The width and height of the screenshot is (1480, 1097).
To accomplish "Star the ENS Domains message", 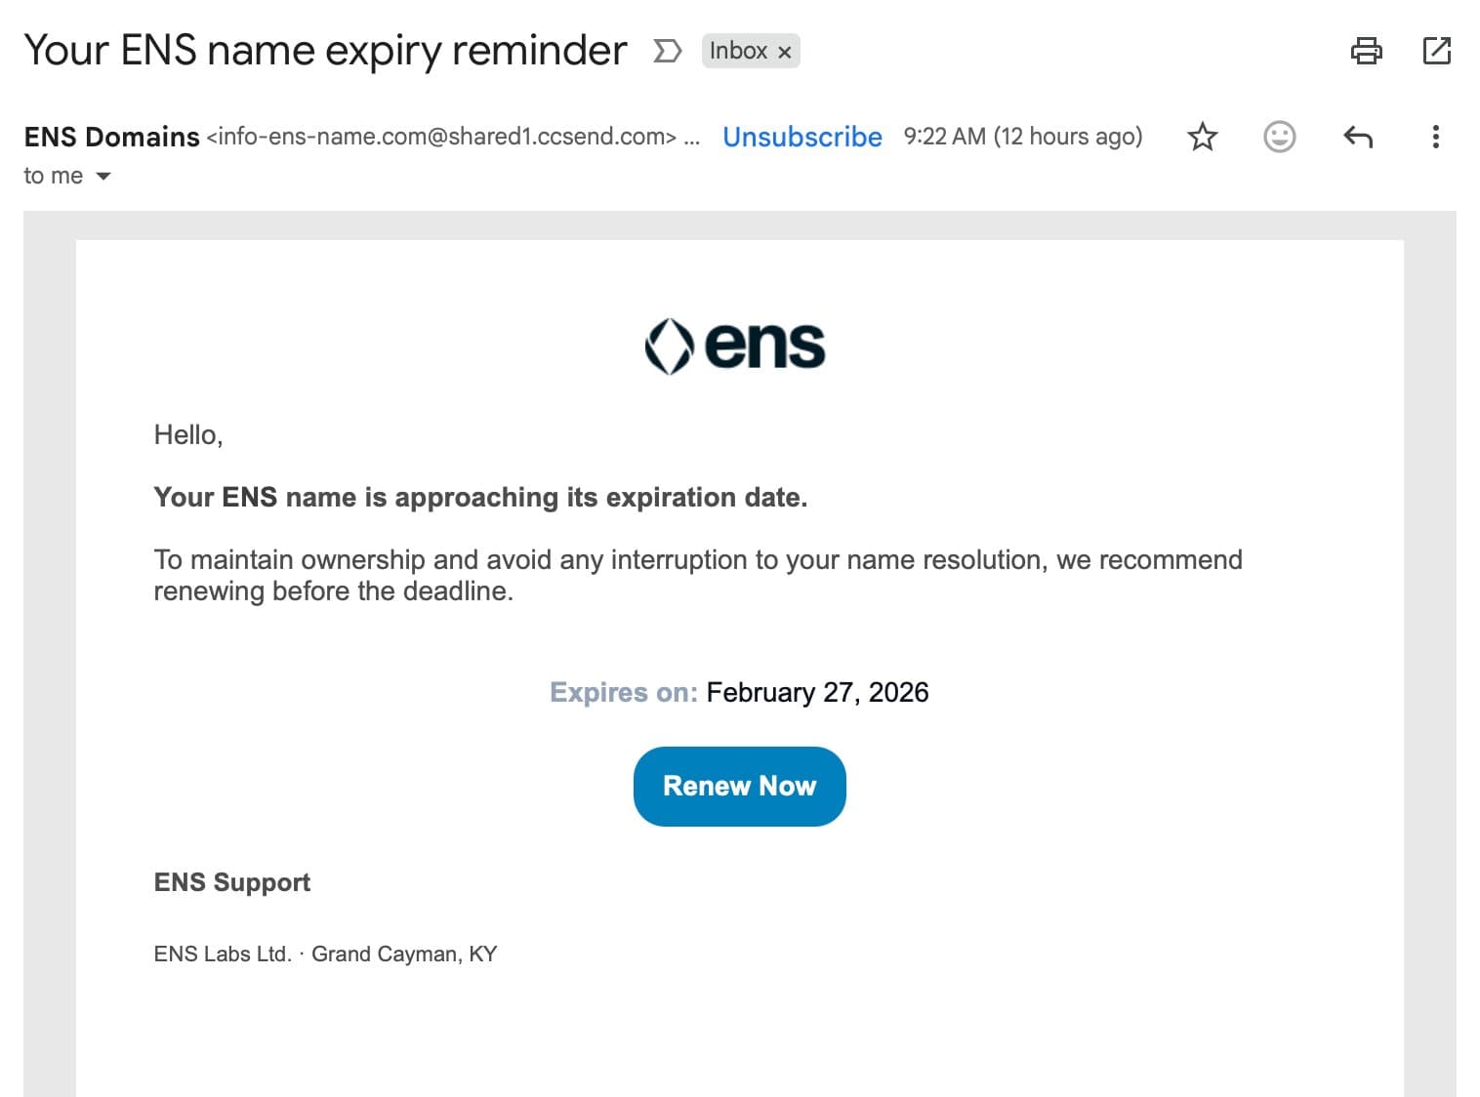I will [1203, 137].
